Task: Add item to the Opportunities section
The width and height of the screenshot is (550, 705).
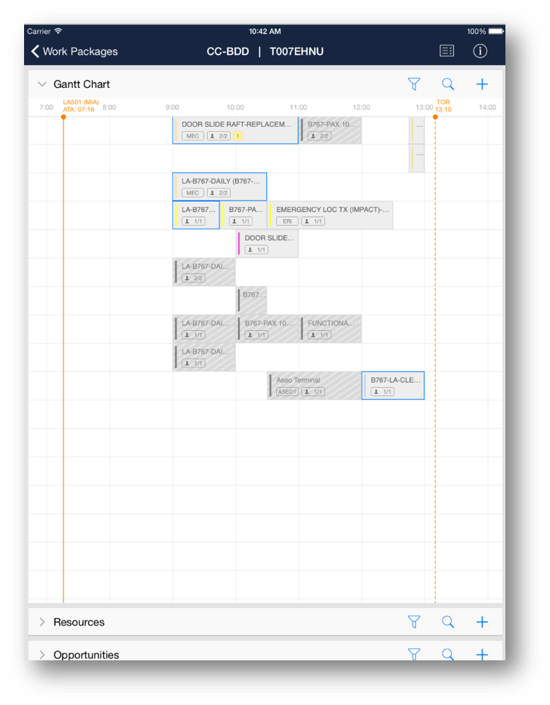Action: click(482, 655)
